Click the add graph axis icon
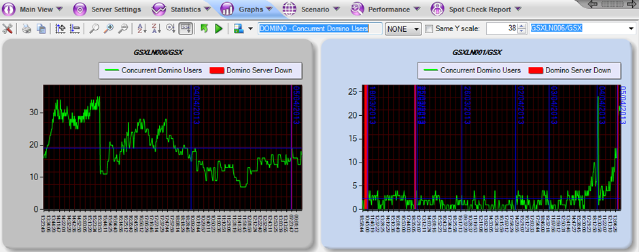639x252 pixels. (x=61, y=28)
